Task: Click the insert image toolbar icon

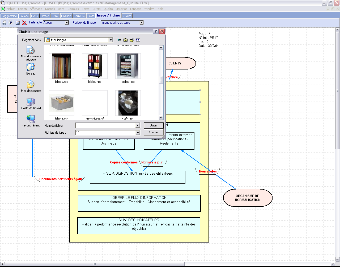Action: pyautogui.click(x=18, y=23)
